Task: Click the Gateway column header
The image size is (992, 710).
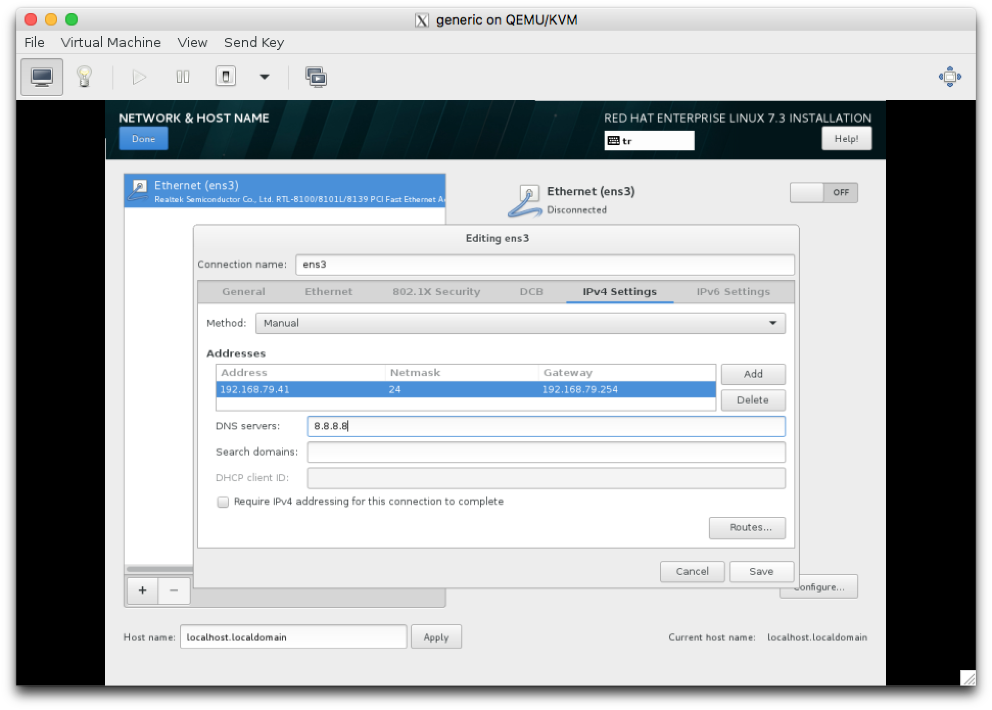Action: pyautogui.click(x=627, y=373)
